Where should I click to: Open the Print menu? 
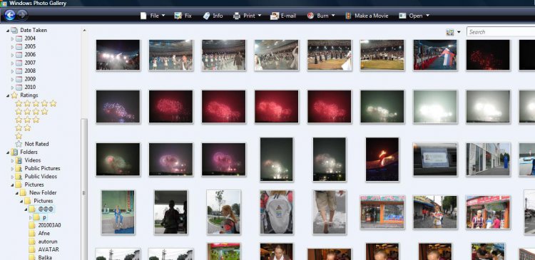click(248, 16)
